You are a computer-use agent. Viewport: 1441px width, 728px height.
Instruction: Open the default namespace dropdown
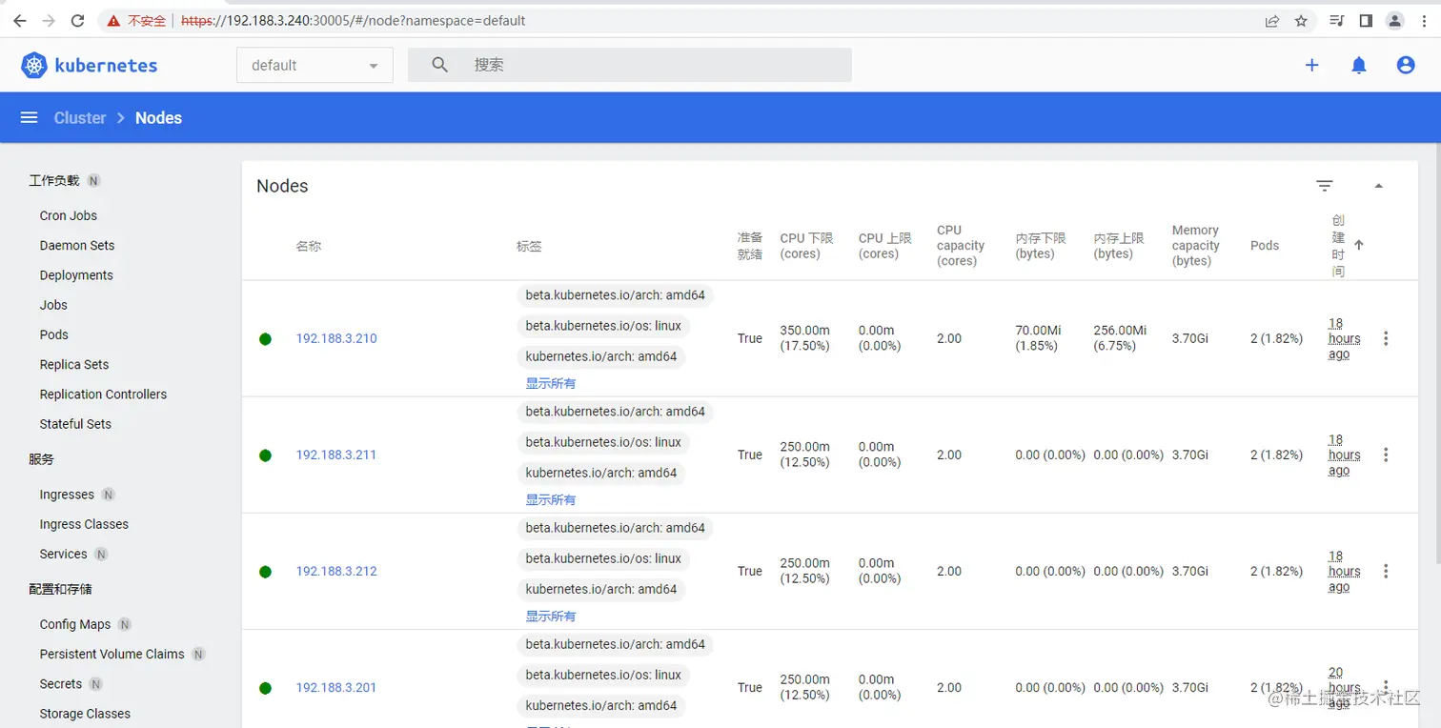point(315,65)
